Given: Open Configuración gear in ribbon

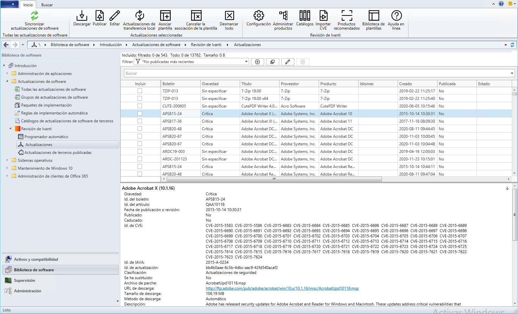Looking at the screenshot, I should (x=259, y=16).
